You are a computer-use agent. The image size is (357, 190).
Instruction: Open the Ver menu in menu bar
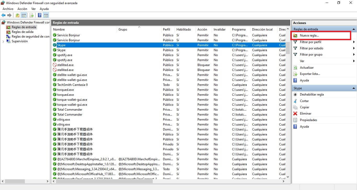click(33, 9)
